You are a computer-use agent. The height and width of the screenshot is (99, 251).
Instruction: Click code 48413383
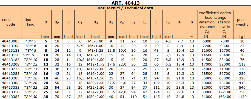pyautogui.click(x=11, y=97)
